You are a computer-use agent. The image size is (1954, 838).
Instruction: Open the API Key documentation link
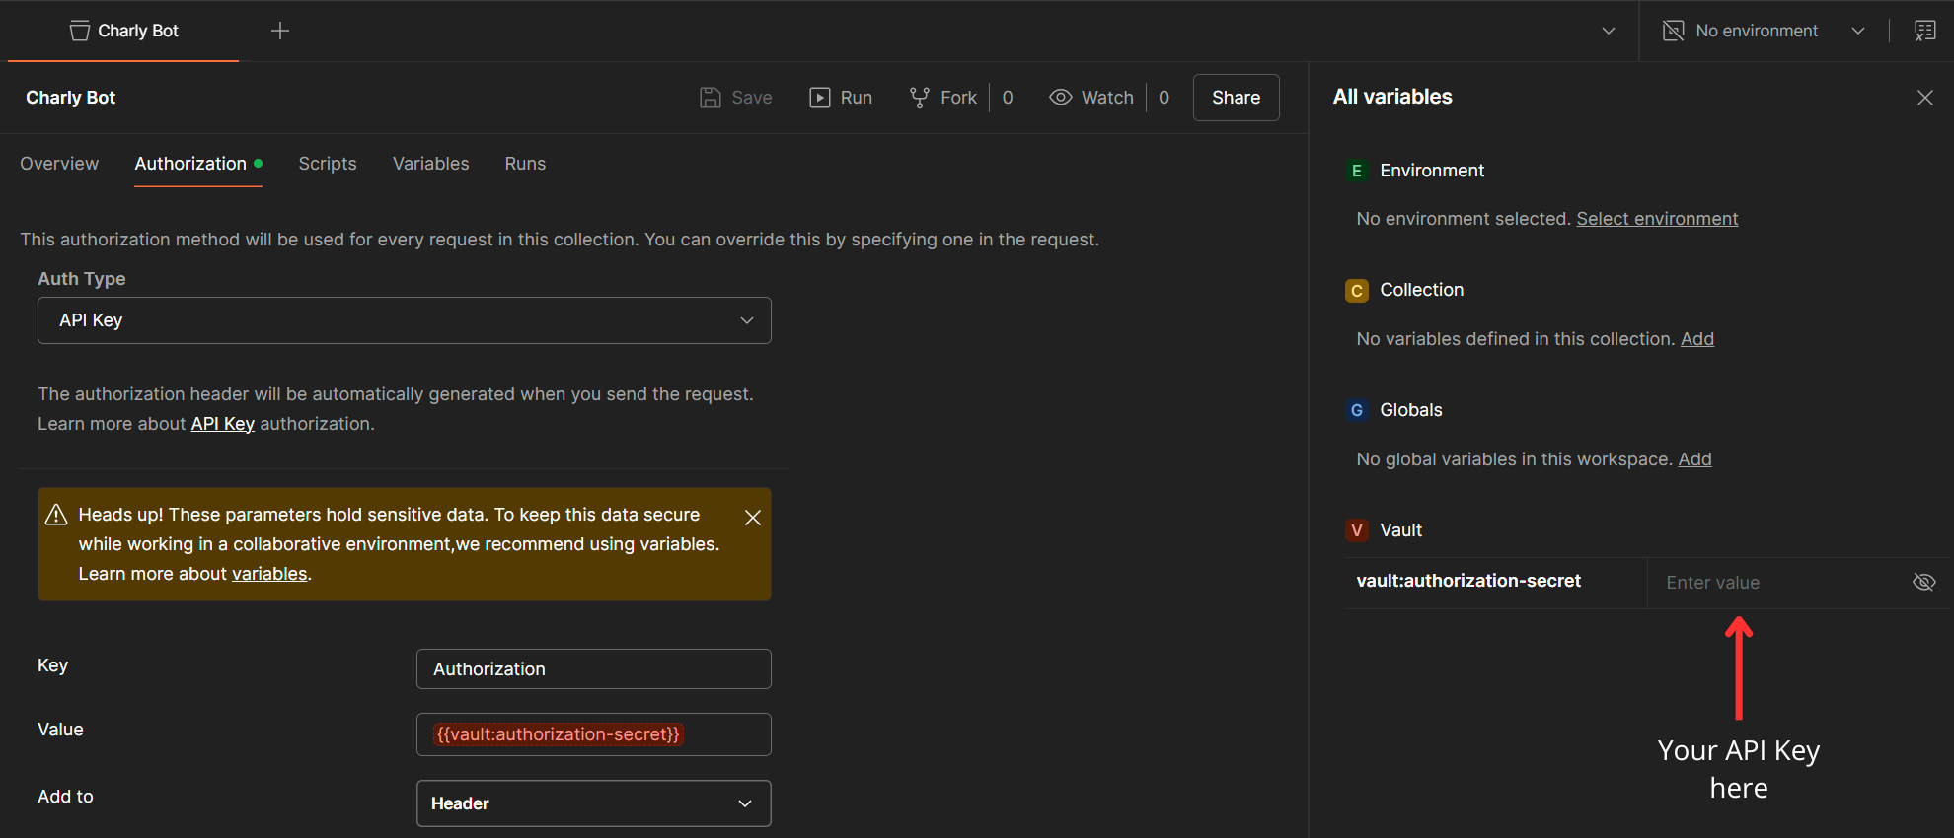click(222, 424)
